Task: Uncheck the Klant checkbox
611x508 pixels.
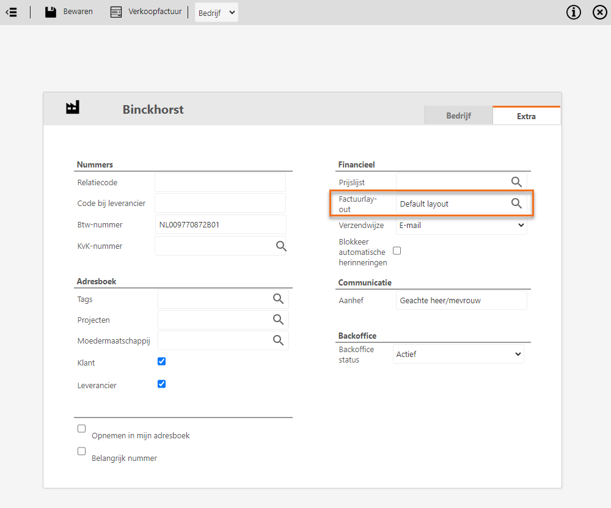Action: (x=162, y=361)
